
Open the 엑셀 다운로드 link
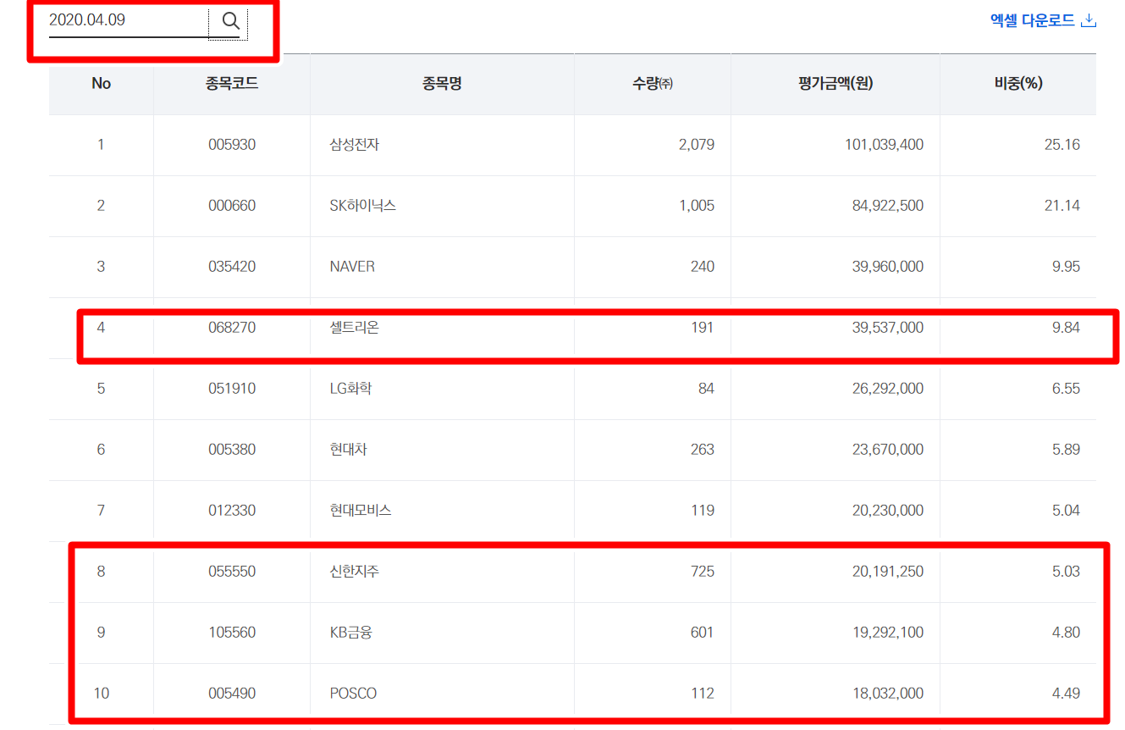coord(1043,20)
